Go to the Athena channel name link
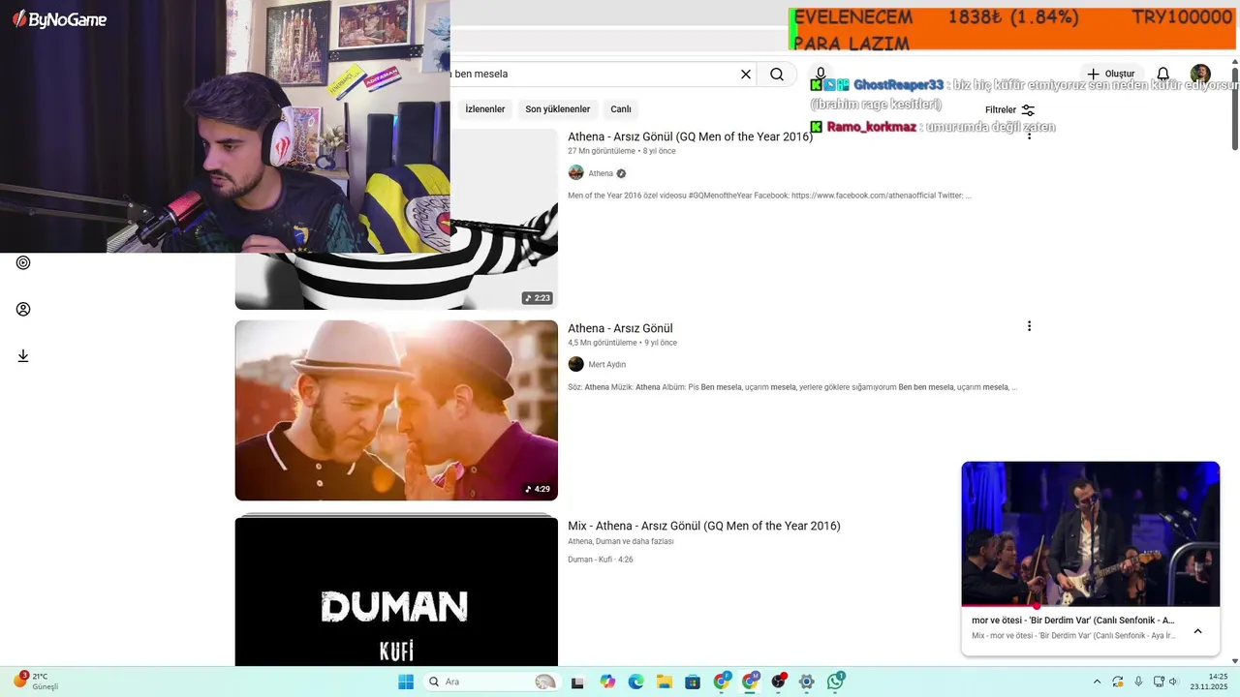The width and height of the screenshot is (1240, 697). [601, 173]
